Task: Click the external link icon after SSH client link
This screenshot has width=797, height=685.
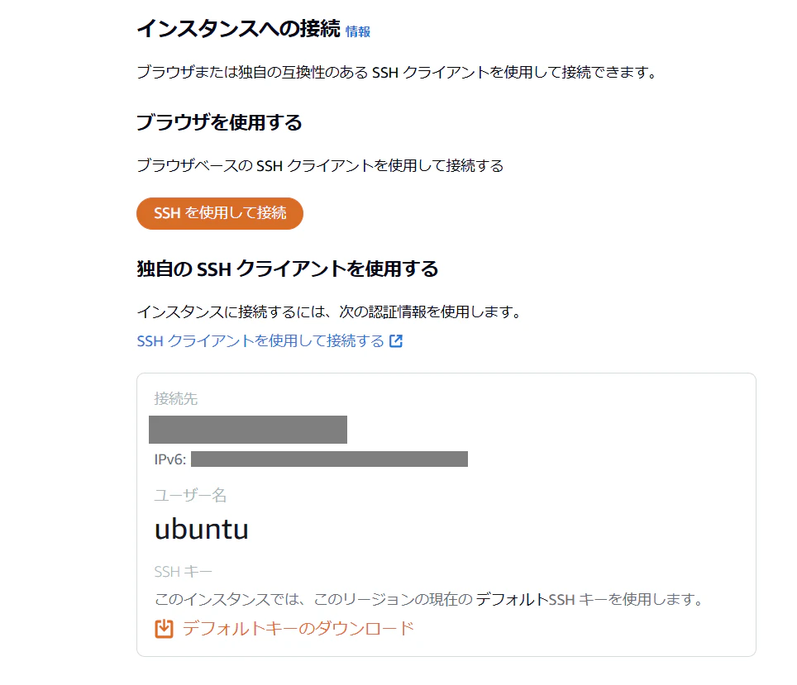Action: tap(396, 341)
